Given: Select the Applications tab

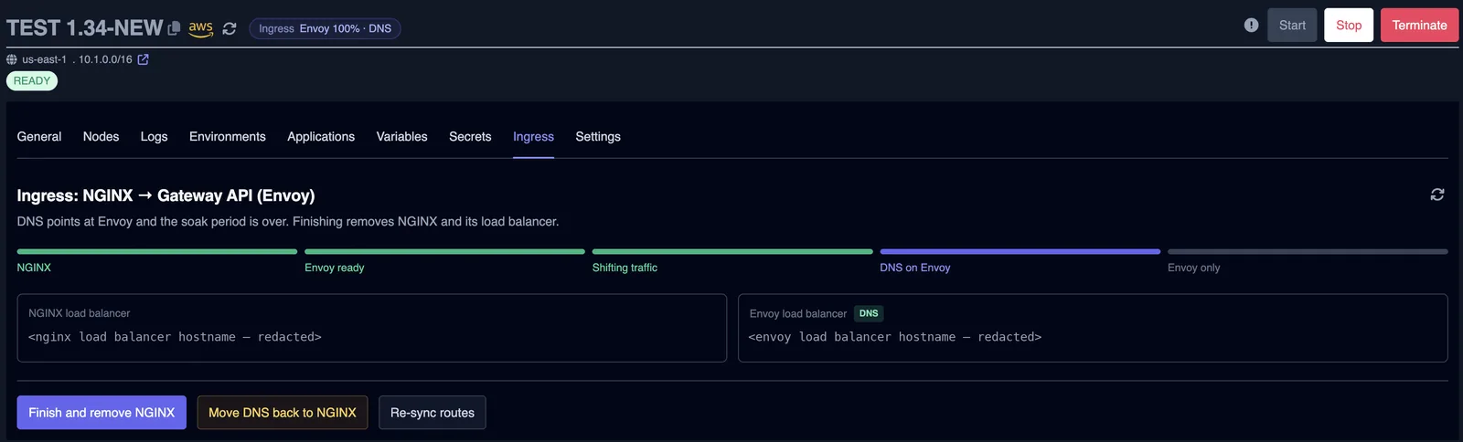Looking at the screenshot, I should point(321,136).
